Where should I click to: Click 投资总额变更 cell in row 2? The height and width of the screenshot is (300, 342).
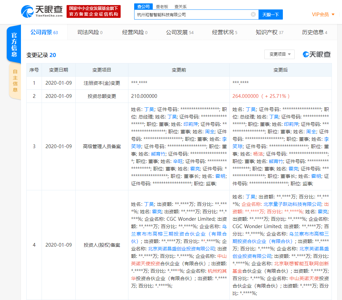click(102, 96)
